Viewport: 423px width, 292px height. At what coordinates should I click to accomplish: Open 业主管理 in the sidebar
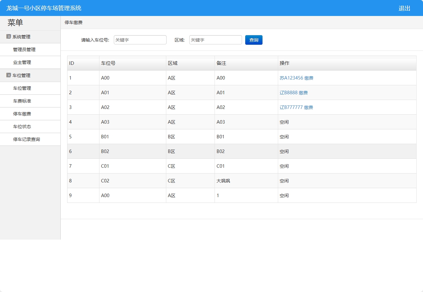pos(22,63)
